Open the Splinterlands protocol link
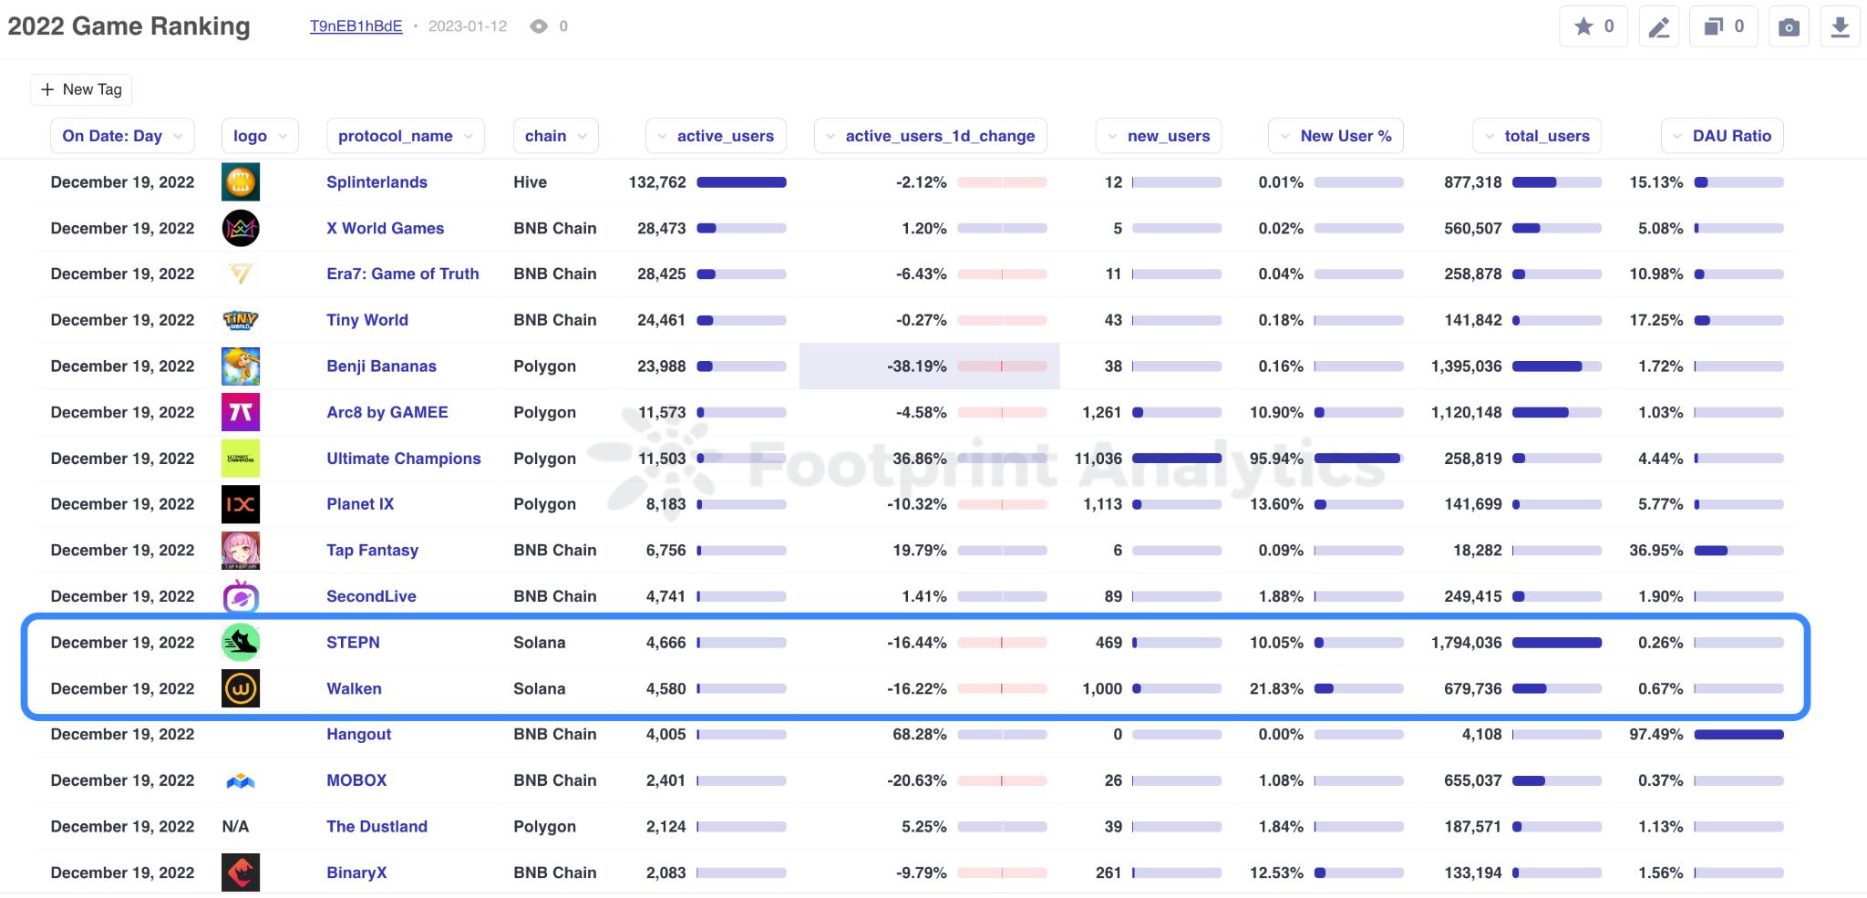 point(376,182)
